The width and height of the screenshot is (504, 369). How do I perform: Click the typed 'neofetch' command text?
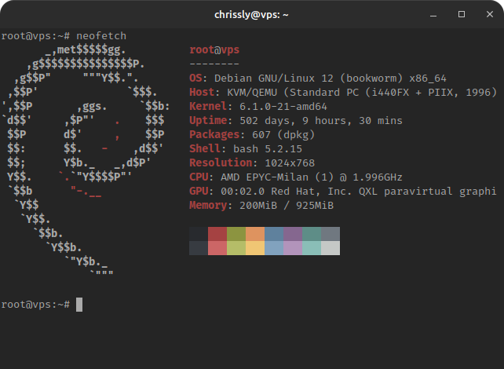pyautogui.click(x=101, y=36)
